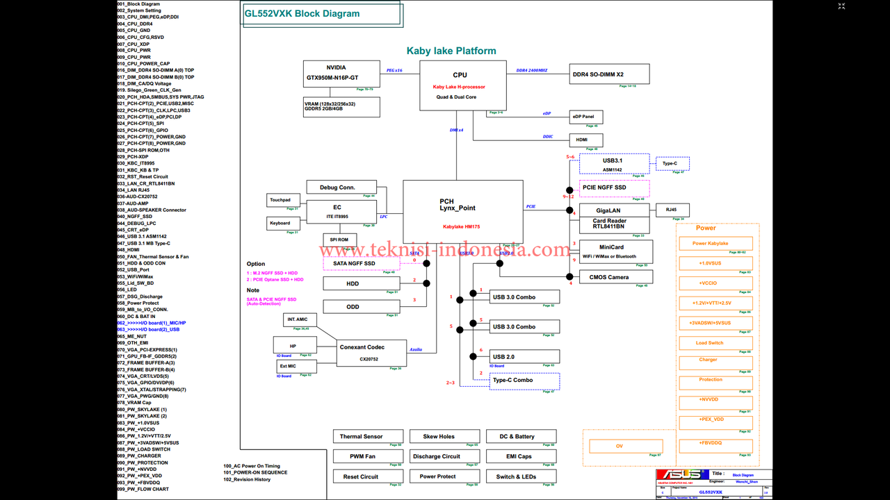Click the orange '+NVVDD' power block
The image size is (890, 500).
[x=715, y=403]
